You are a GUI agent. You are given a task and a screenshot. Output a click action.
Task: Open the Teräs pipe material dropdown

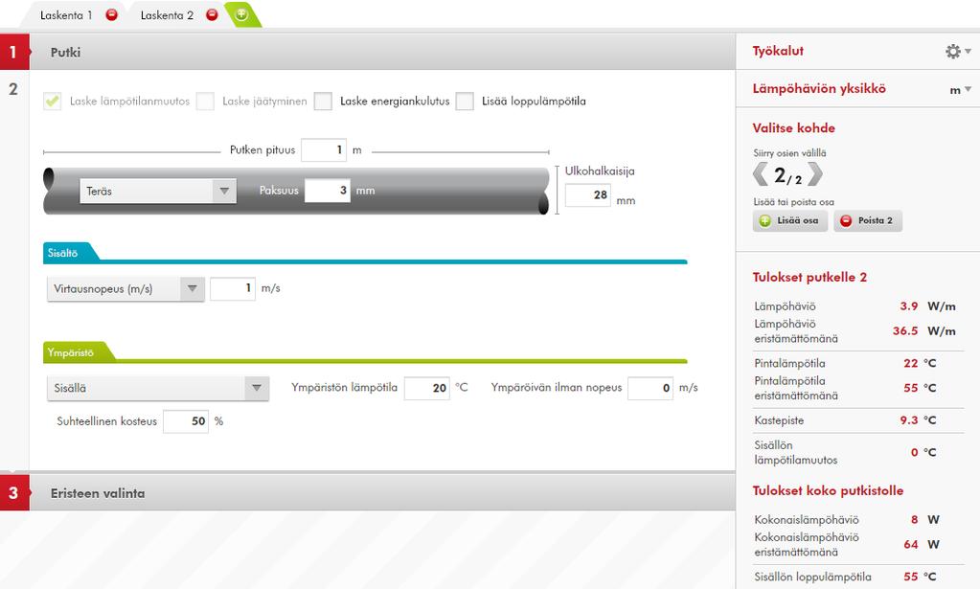point(158,192)
